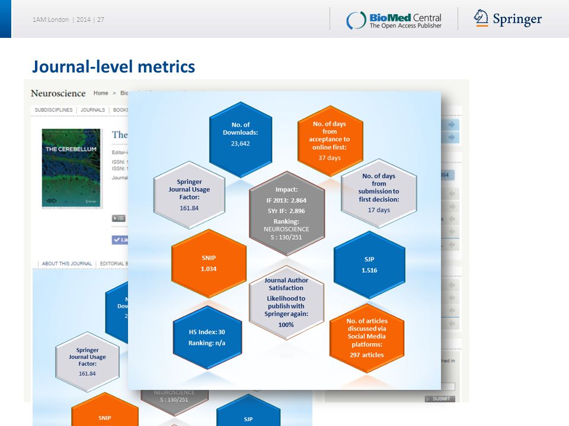569x426 pixels.
Task: Open the SUBDISCIPLINES tab
Action: click(x=54, y=110)
